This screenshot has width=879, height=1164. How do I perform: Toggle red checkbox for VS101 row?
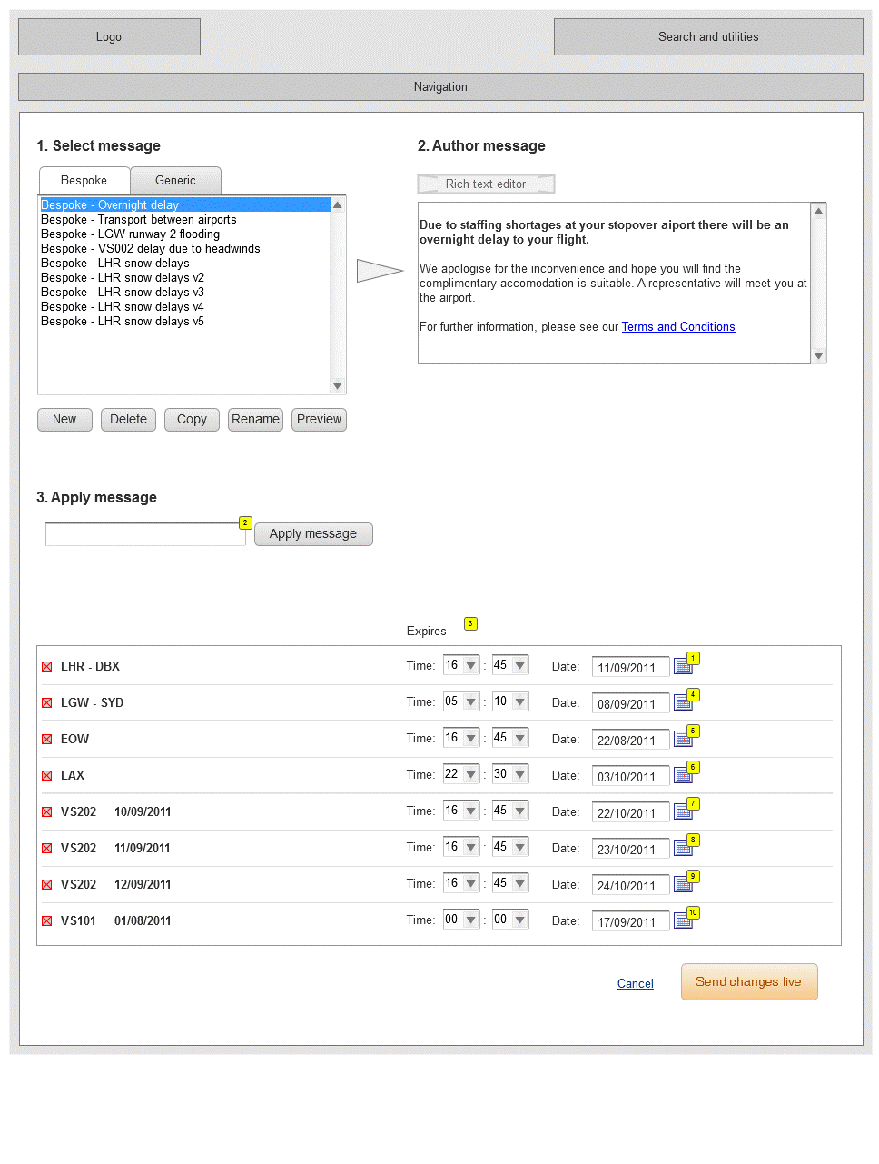coord(47,921)
